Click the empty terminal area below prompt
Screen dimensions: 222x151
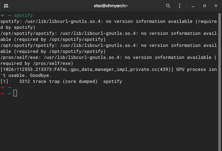(109, 123)
